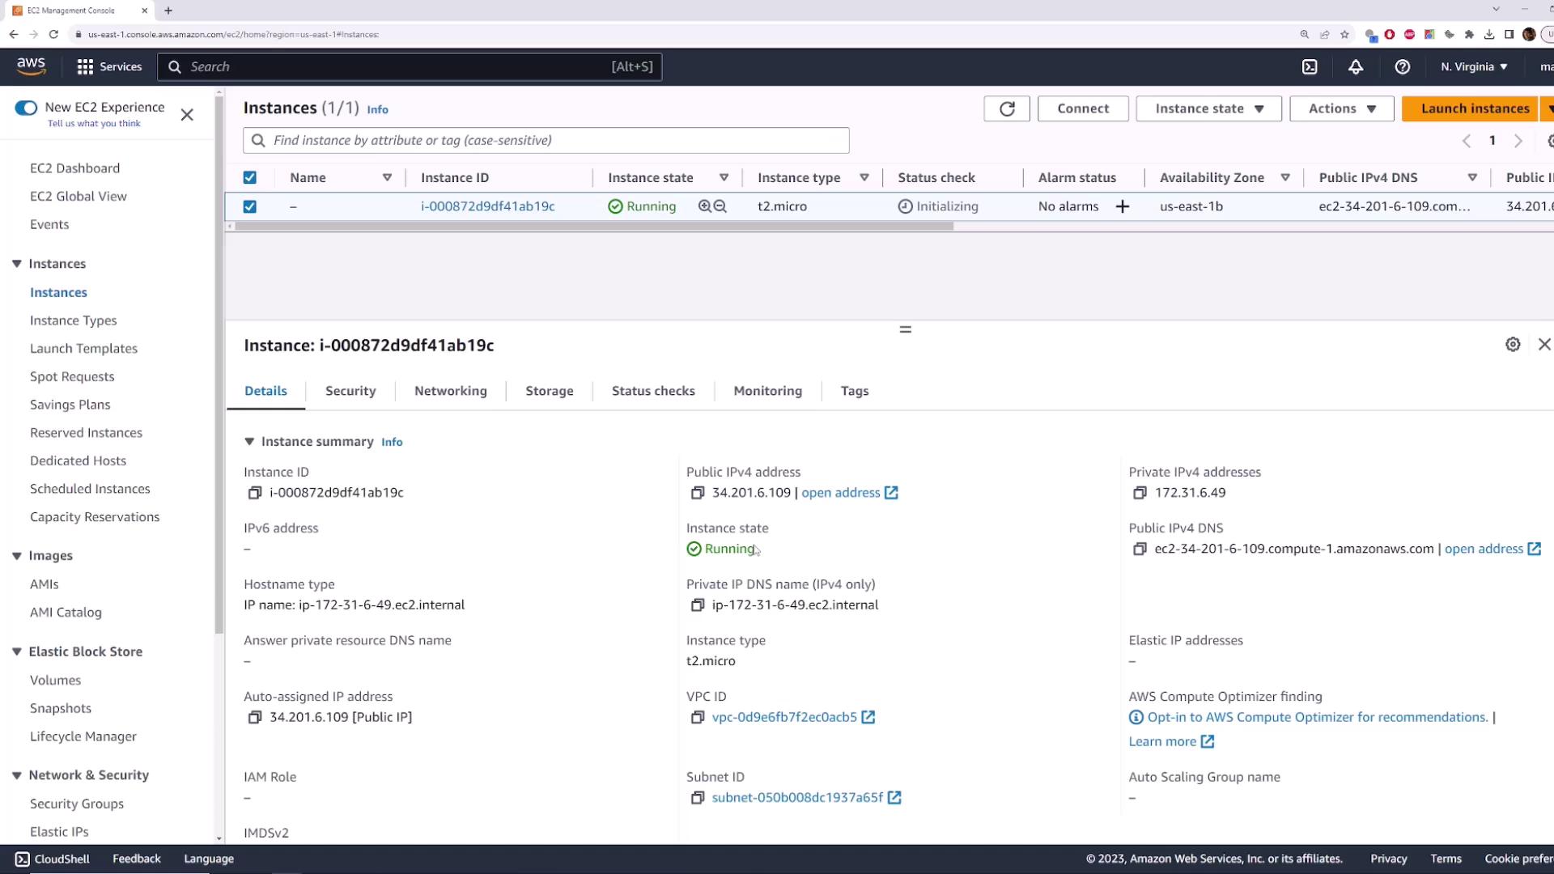Viewport: 1554px width, 874px height.
Task: Open the Status checks tab
Action: [x=652, y=391]
